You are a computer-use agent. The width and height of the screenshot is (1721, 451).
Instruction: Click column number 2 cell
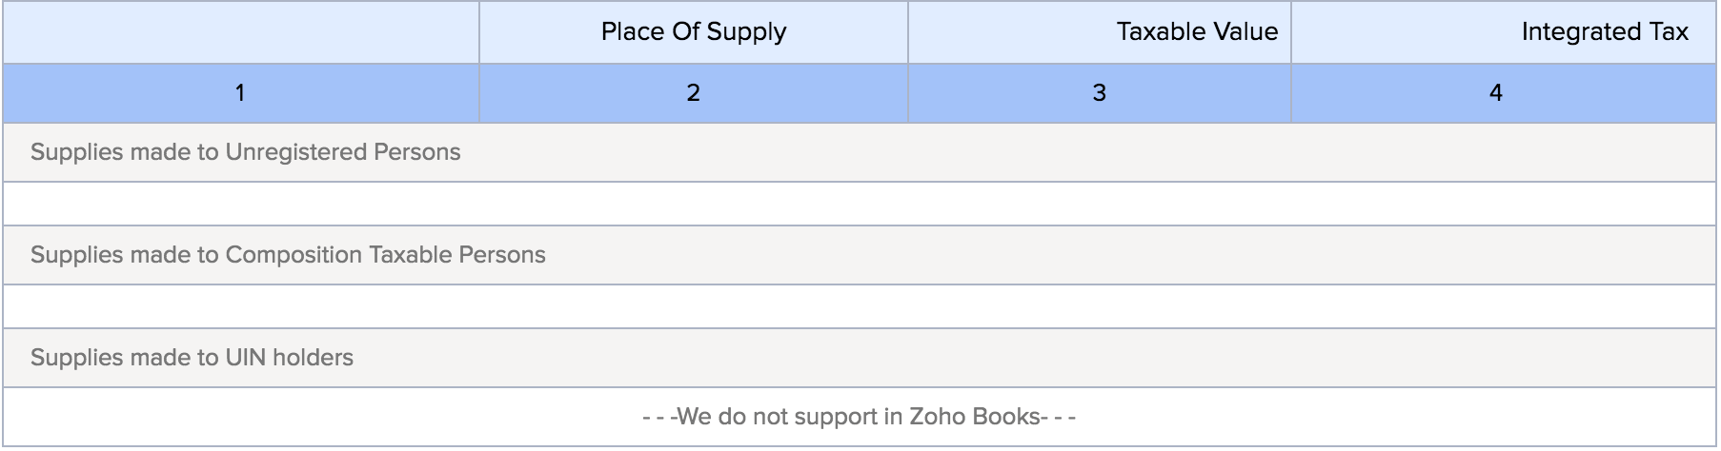[x=693, y=92]
